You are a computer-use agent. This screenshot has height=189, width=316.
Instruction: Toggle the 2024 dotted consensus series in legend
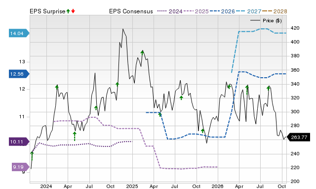coord(170,11)
